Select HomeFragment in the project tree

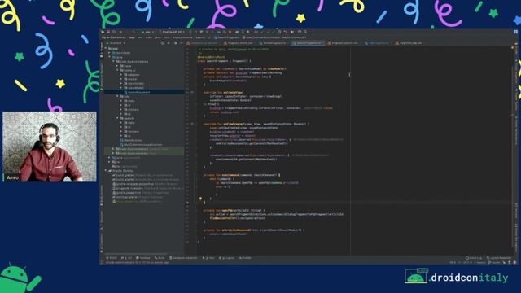[x=138, y=92]
